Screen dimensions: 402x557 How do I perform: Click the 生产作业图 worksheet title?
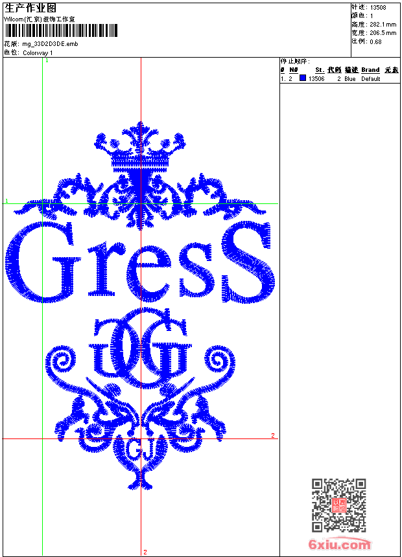tap(30, 8)
